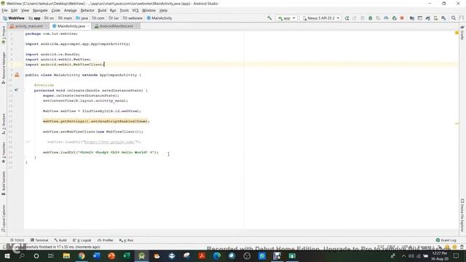Toggle the Device File Explorer side panel
The image size is (466, 262).
(x=462, y=215)
